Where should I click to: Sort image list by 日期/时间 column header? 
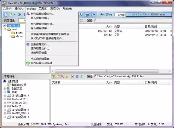coord(155,26)
